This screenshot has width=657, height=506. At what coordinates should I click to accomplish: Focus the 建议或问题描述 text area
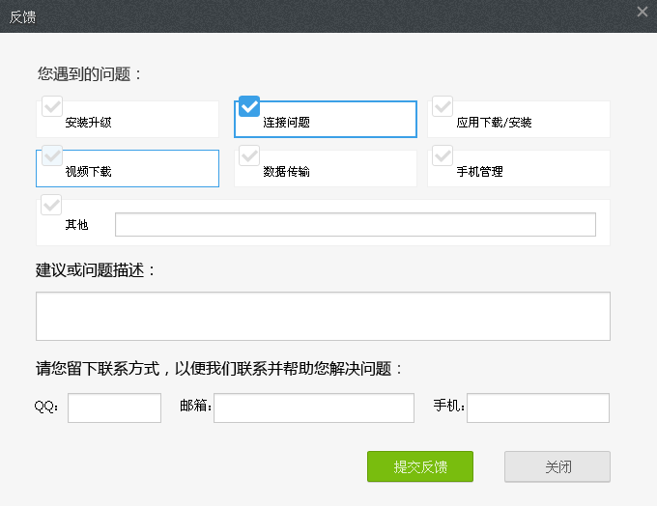tap(323, 317)
